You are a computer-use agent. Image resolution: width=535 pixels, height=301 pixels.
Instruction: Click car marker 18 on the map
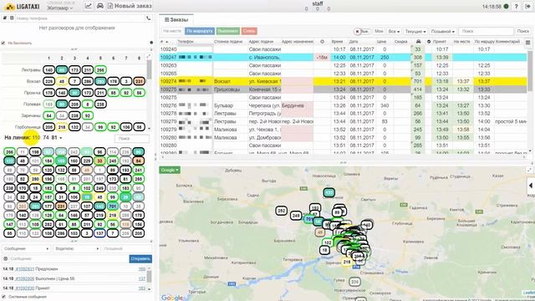325,250
